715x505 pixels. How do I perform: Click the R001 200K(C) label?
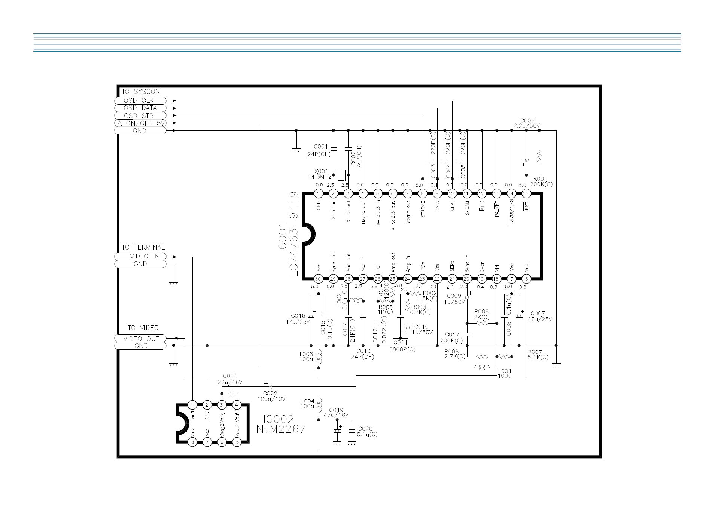541,181
